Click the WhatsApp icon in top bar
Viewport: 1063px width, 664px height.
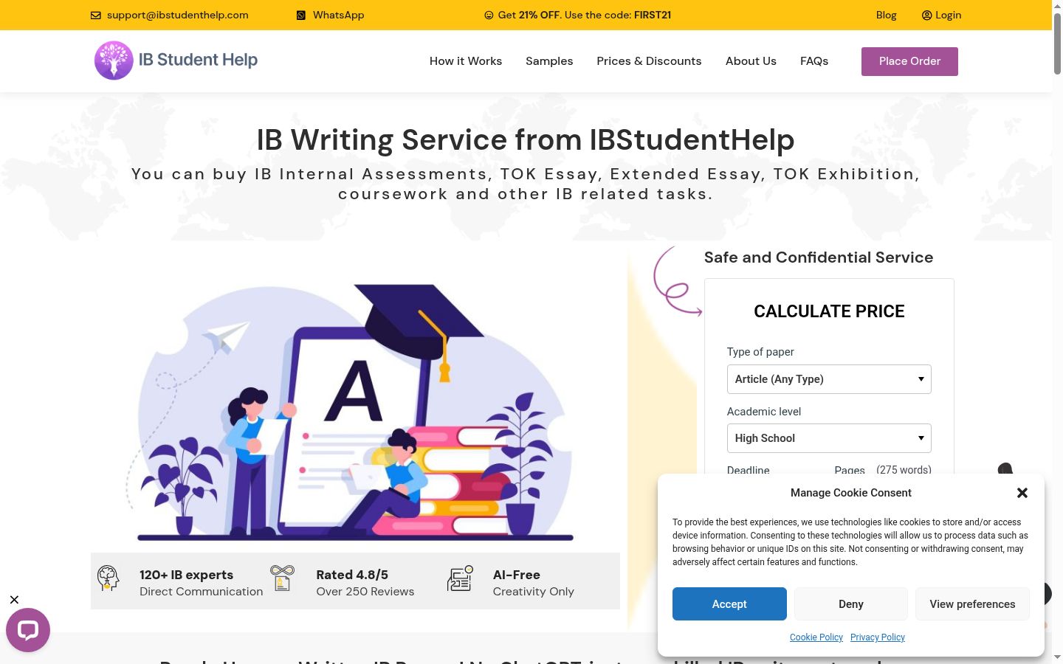point(301,15)
